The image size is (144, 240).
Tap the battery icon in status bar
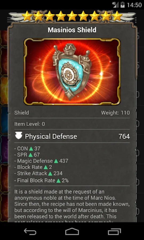pos(123,5)
